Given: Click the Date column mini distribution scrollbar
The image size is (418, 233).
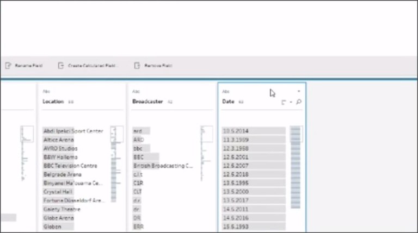Looking at the screenshot, I should point(296,163).
